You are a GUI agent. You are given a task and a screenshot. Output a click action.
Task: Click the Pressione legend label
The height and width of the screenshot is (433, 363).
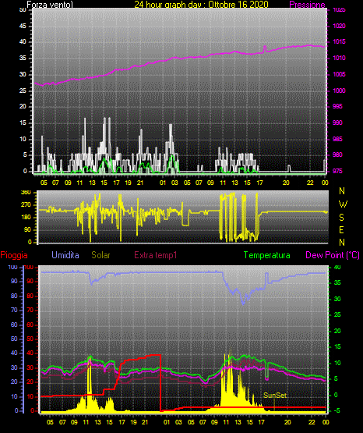coord(307,5)
